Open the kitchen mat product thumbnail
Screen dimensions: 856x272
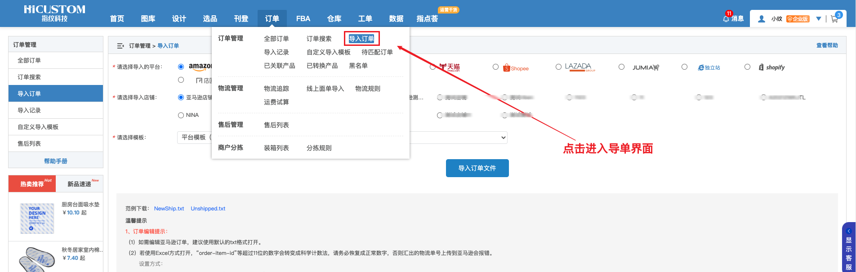tap(37, 218)
